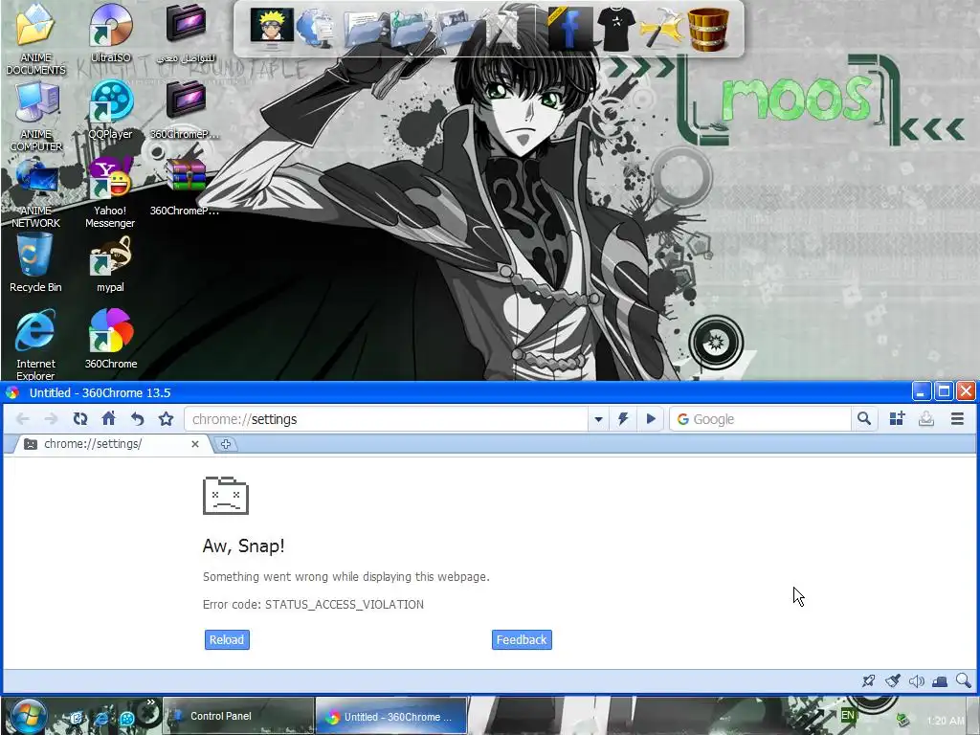Click the Feedback button
Viewport: 980px width, 735px height.
(522, 639)
